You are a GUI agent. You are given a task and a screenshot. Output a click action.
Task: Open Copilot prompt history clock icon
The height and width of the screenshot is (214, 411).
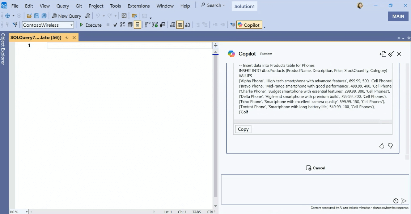pyautogui.click(x=396, y=201)
